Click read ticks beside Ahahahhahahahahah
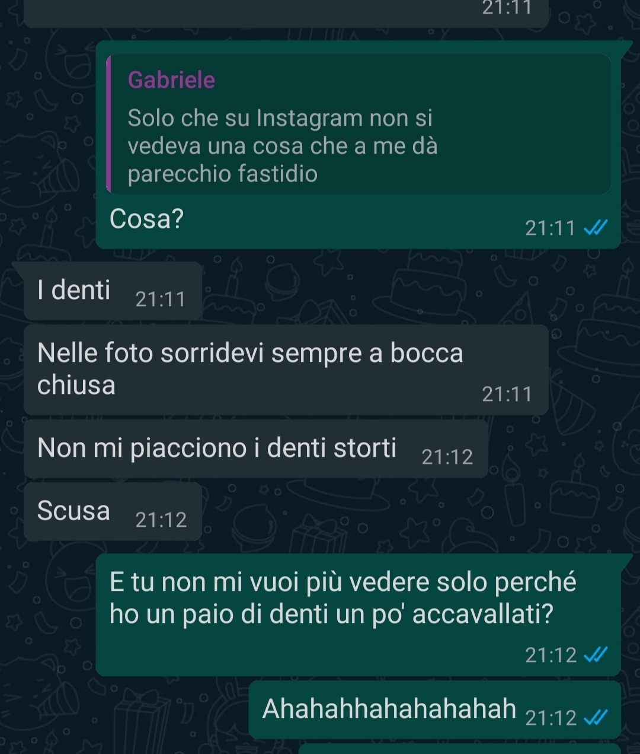The width and height of the screenshot is (640, 754). (596, 718)
